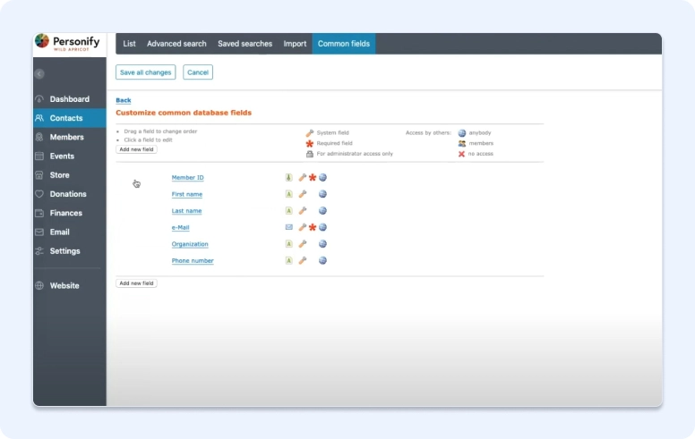Click the Organization access globe icon
Viewport: 695px width, 439px height.
(322, 244)
